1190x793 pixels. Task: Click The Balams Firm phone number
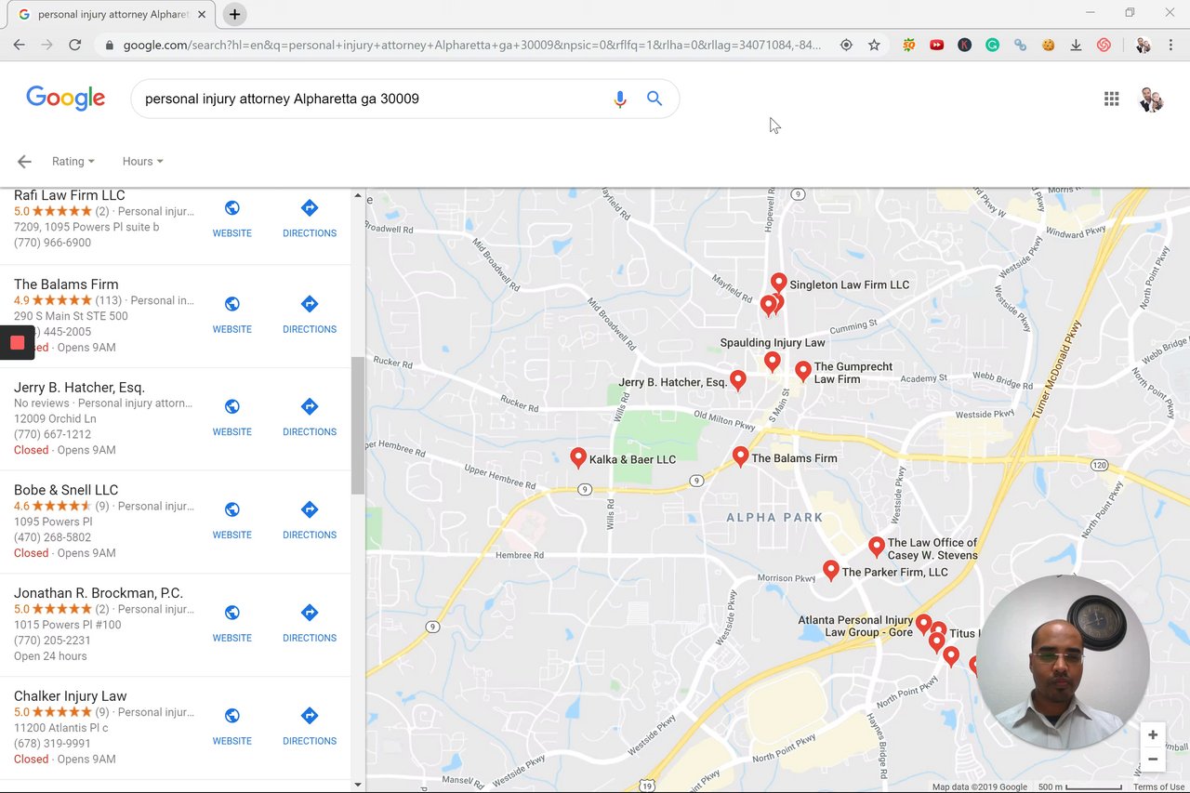[53, 332]
